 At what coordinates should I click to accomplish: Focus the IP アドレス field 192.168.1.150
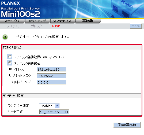[x=51, y=69]
